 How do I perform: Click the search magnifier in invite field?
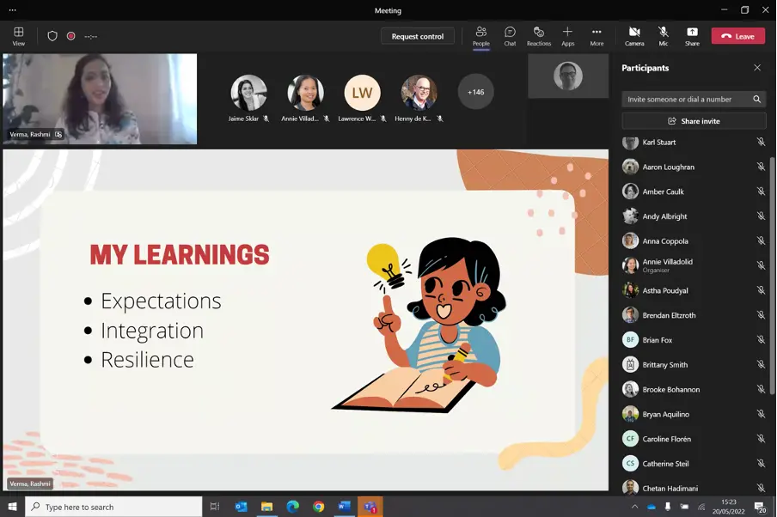click(756, 99)
